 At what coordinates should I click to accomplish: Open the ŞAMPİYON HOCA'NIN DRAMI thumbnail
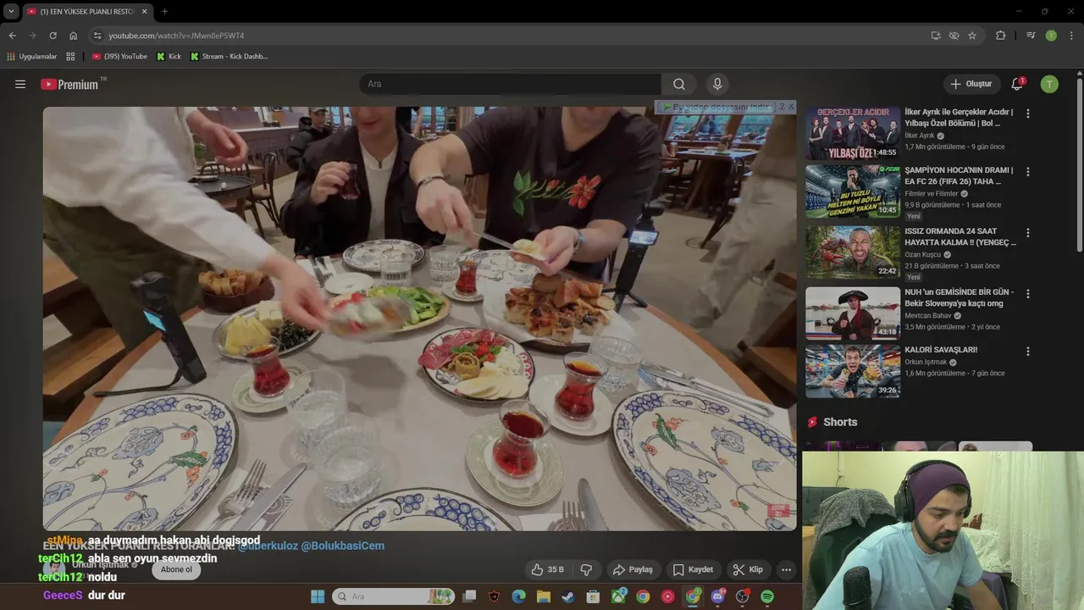click(853, 191)
